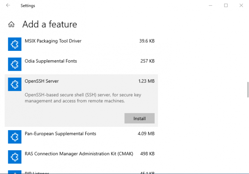Click the Pan-European Supplemental Fonts icon

[x=14, y=137]
